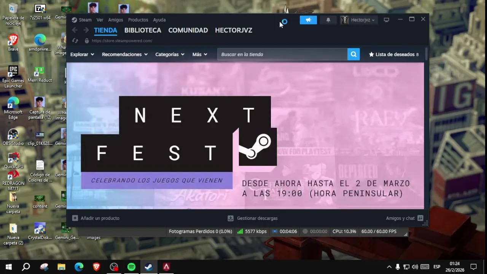487x274 pixels.
Task: Open Epic Games Launcher desktop shortcut
Action: [13, 76]
